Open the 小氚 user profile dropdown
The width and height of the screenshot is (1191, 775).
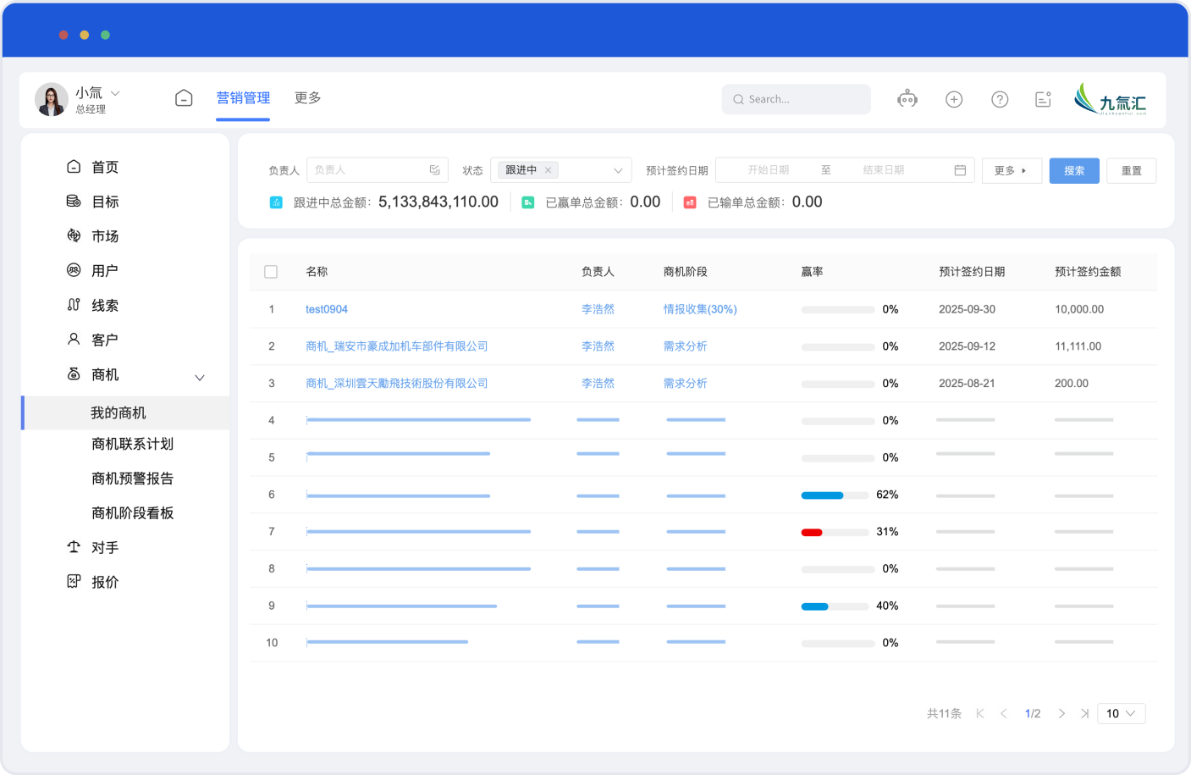[x=115, y=93]
